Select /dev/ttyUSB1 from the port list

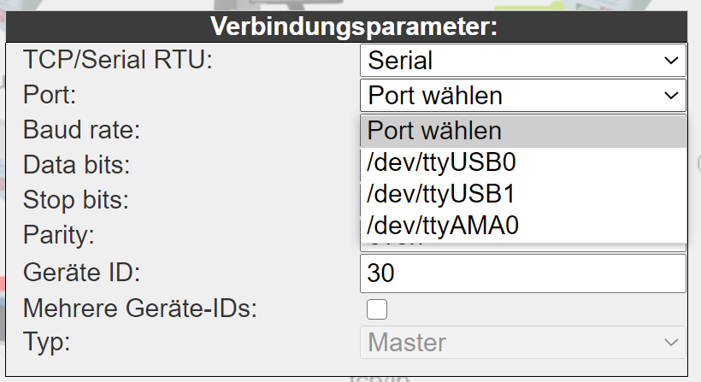click(x=523, y=194)
